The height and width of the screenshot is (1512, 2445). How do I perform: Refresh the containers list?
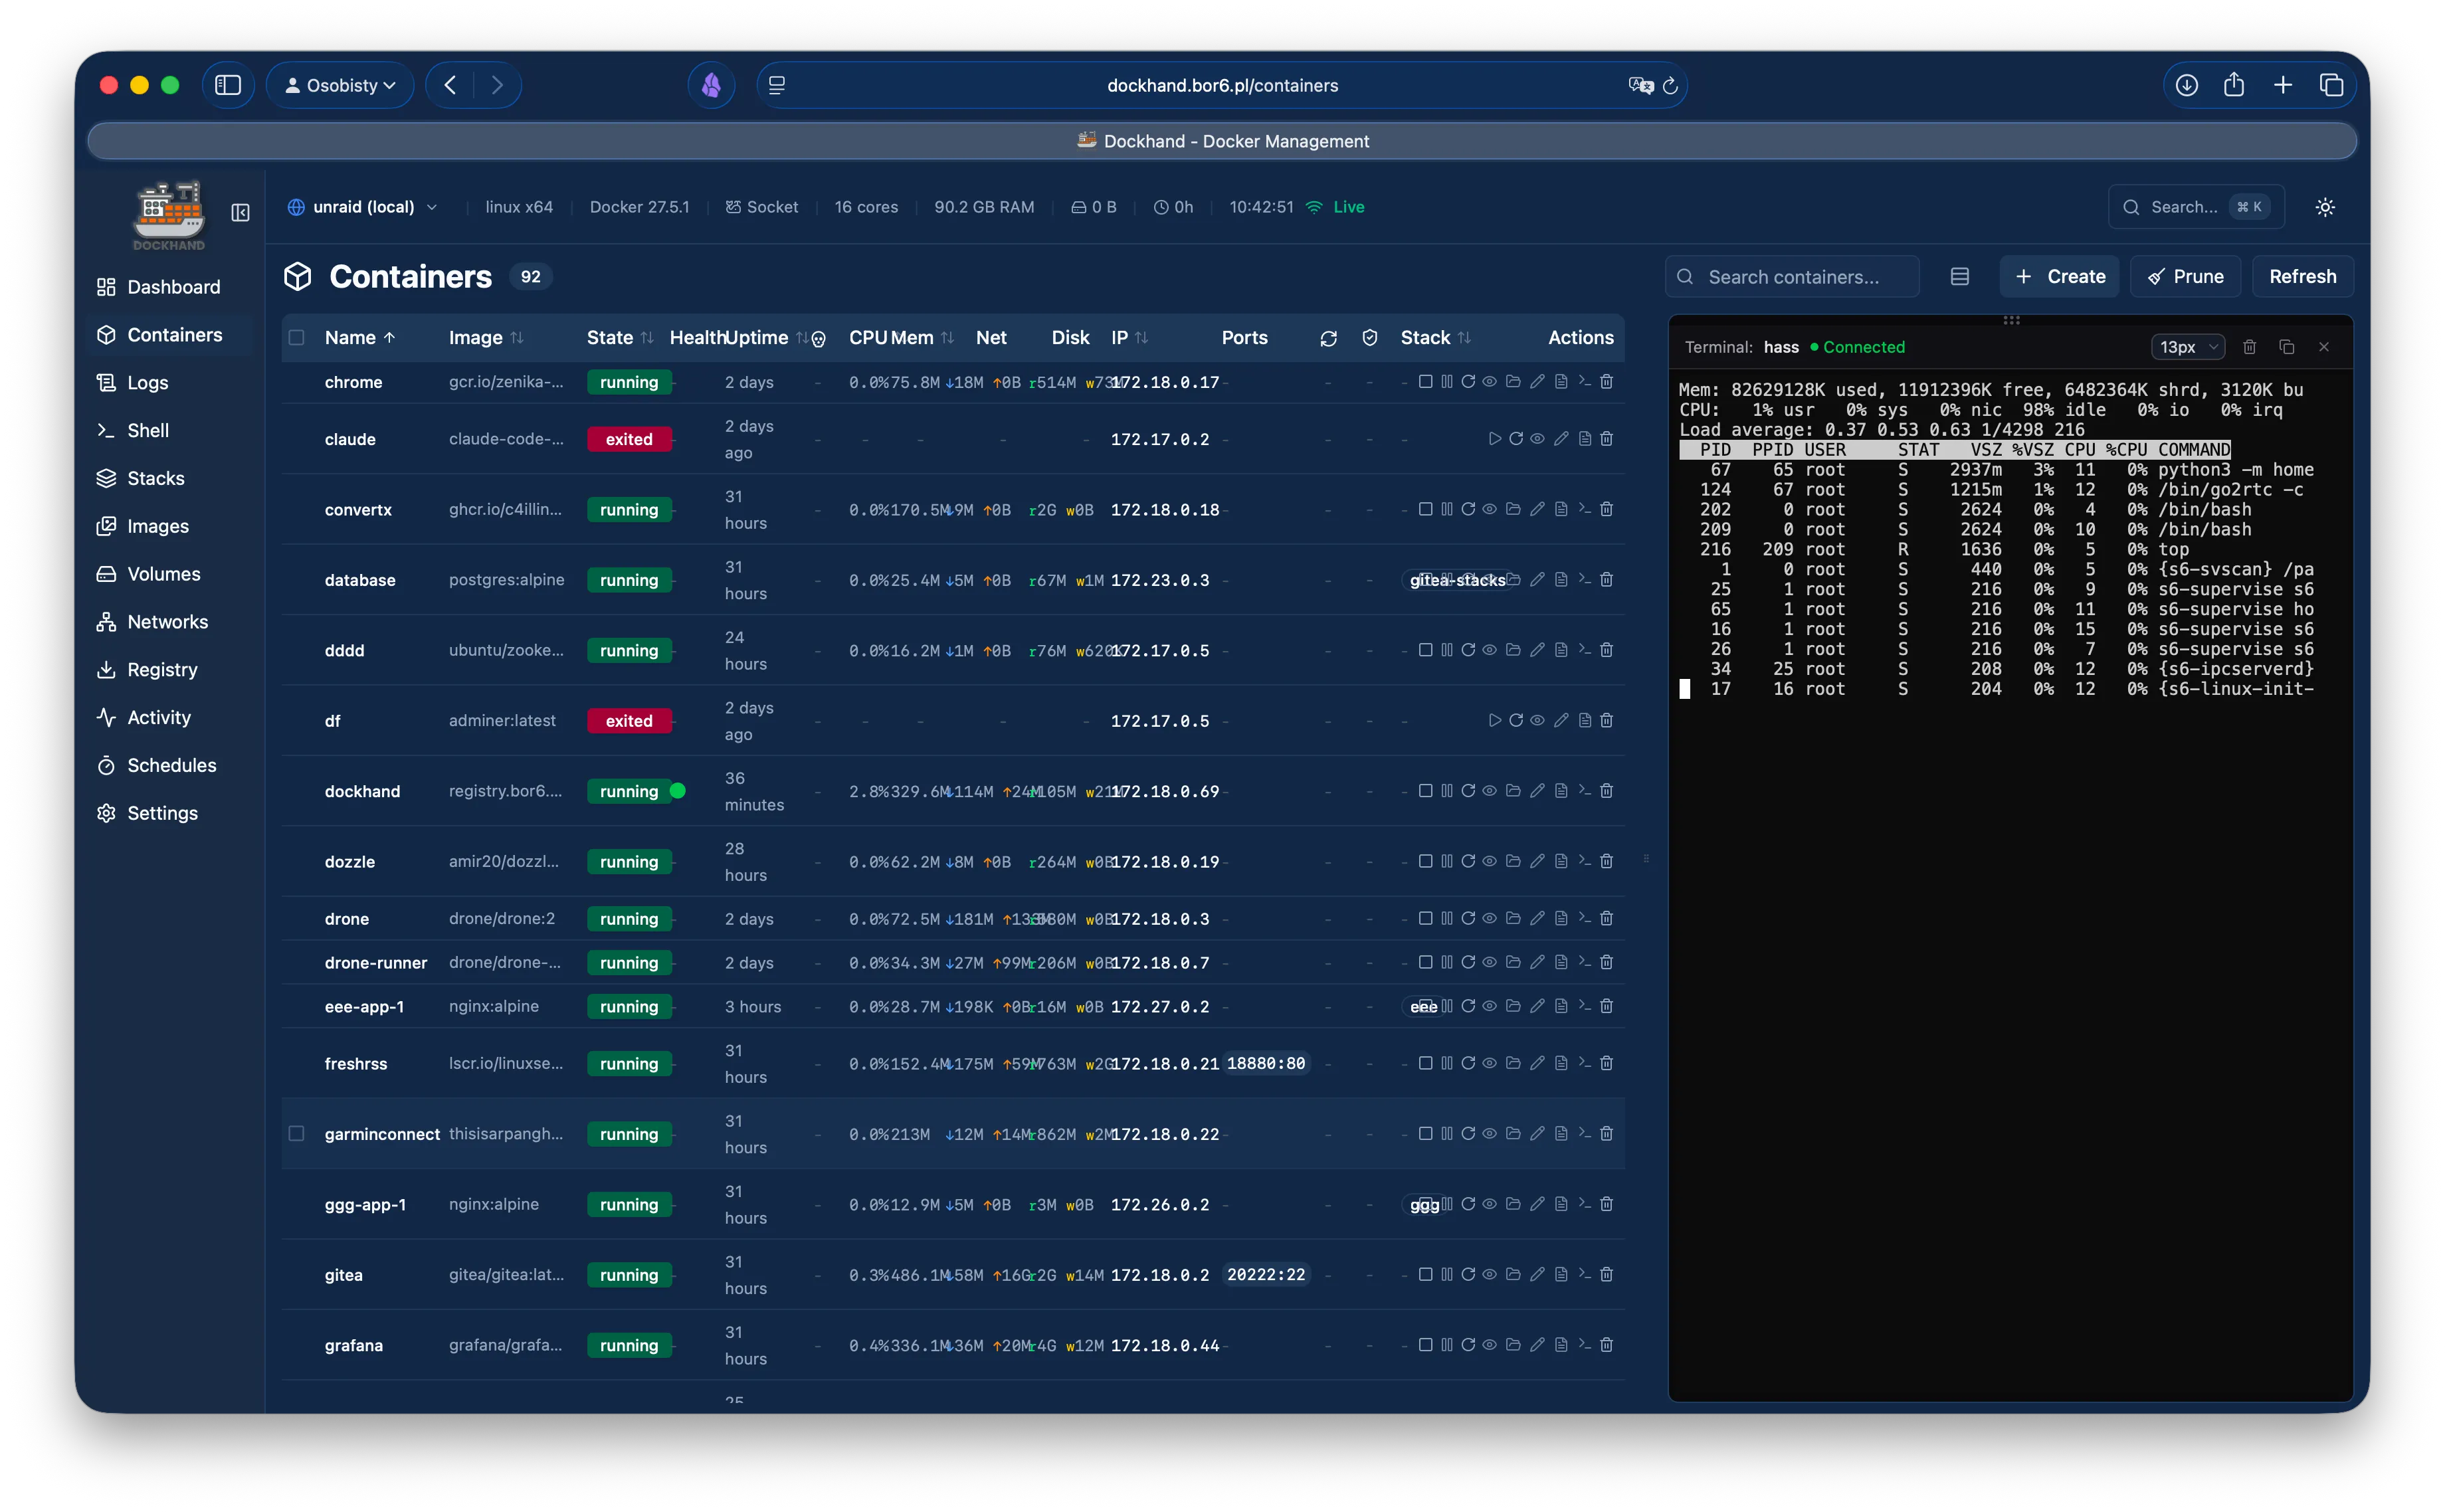tap(2301, 276)
